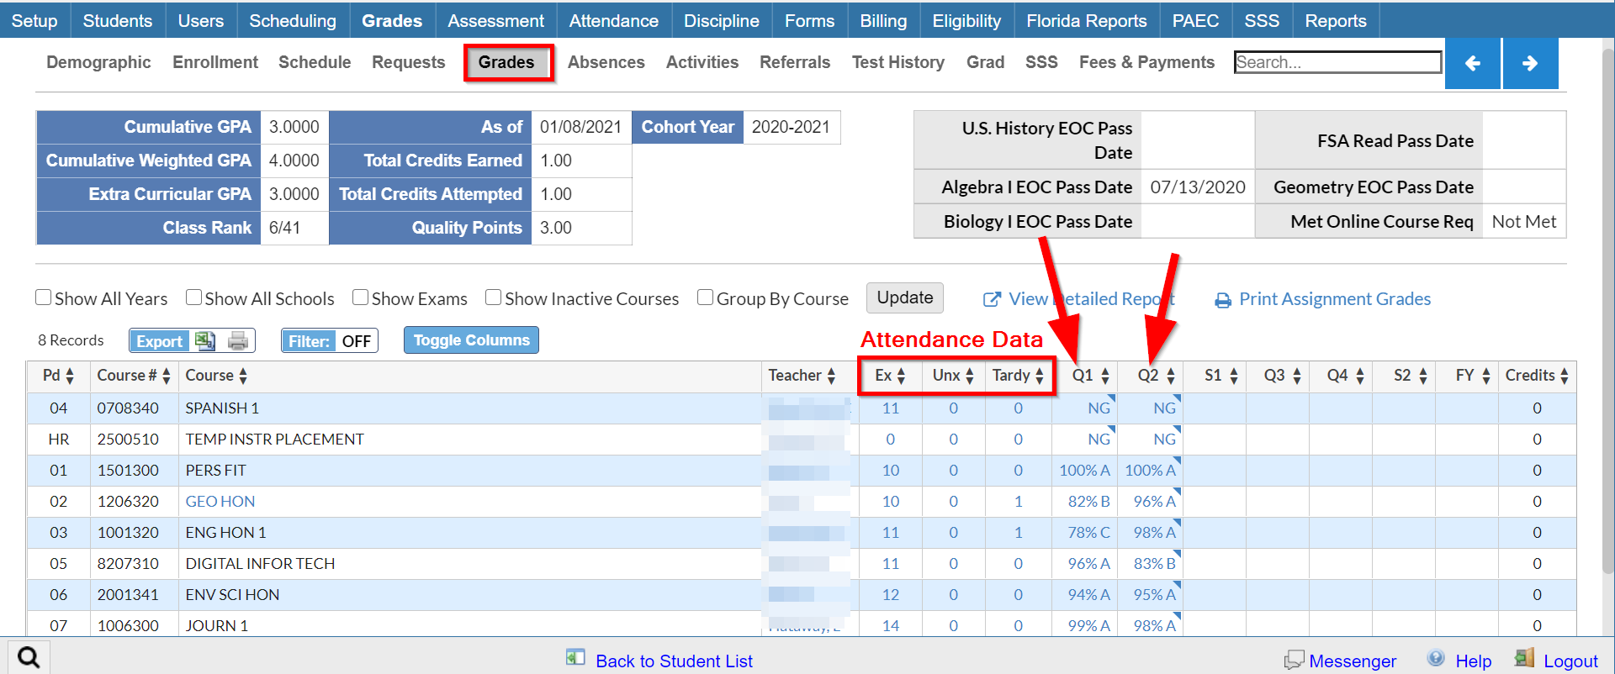1615x674 pixels.
Task: Click the Toggle Columns button
Action: coord(471,340)
